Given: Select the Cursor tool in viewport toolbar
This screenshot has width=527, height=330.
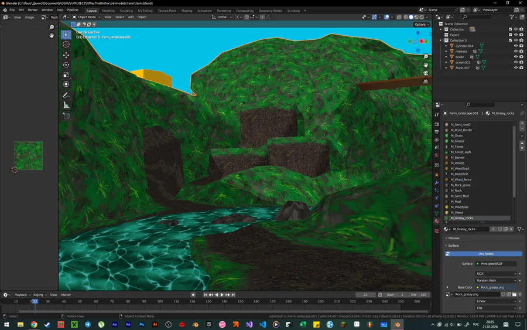Looking at the screenshot, I should (66, 45).
